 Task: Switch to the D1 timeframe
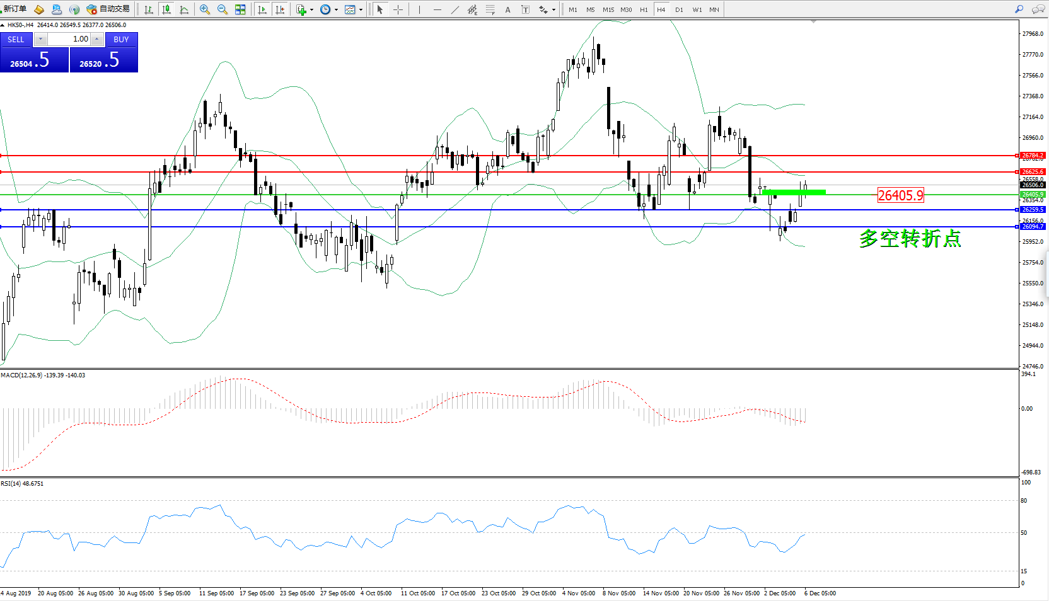pyautogui.click(x=679, y=9)
